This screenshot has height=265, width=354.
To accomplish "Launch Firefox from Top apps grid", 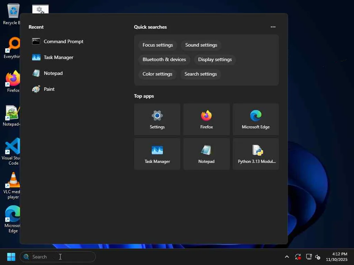I will point(206,119).
